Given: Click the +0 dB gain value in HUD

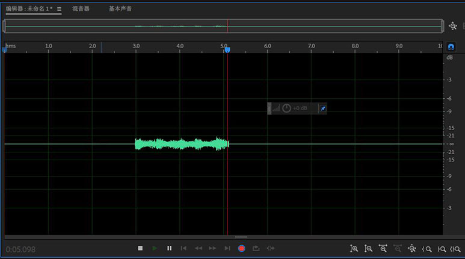Looking at the screenshot, I should pyautogui.click(x=300, y=108).
